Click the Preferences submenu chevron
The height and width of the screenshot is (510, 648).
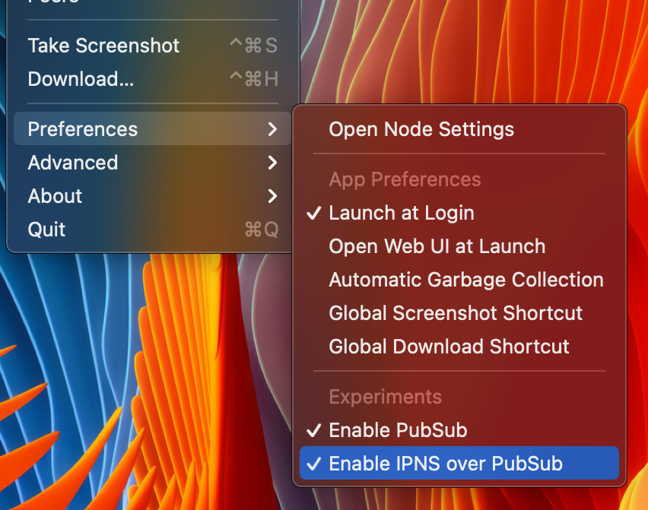click(x=273, y=128)
